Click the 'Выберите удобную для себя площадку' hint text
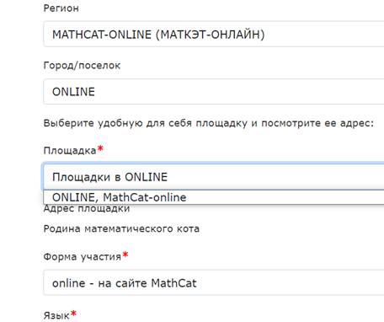384x322 pixels. click(209, 123)
